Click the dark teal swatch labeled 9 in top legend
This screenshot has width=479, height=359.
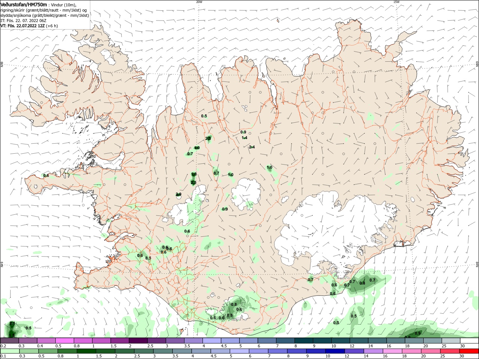tap(322, 341)
